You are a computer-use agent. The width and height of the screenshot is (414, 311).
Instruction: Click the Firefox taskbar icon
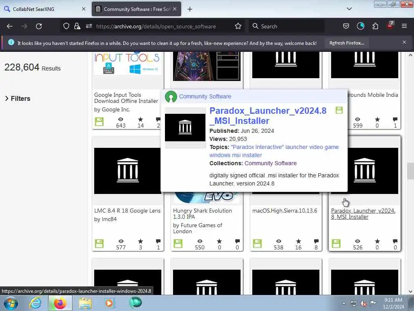coord(60,303)
